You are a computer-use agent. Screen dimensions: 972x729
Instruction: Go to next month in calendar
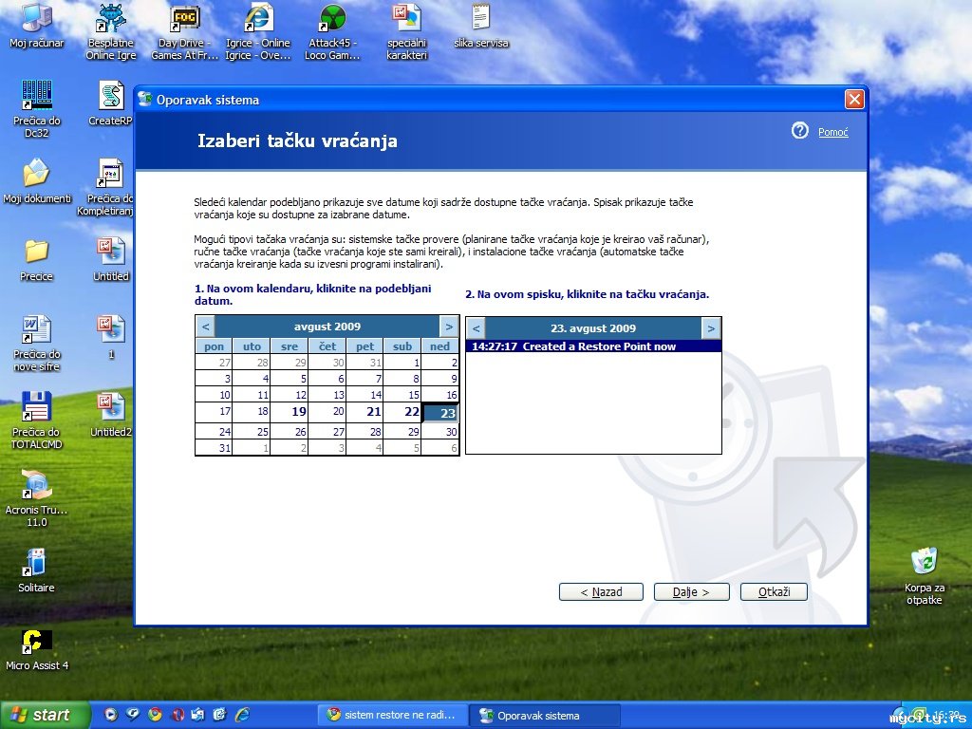[449, 327]
